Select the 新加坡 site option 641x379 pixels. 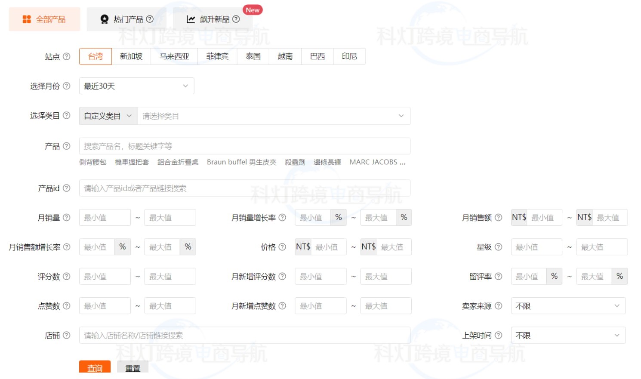click(131, 56)
